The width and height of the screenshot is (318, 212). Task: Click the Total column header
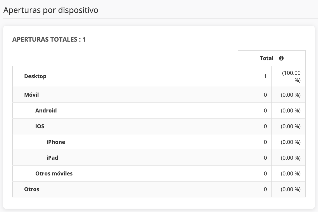tap(266, 58)
